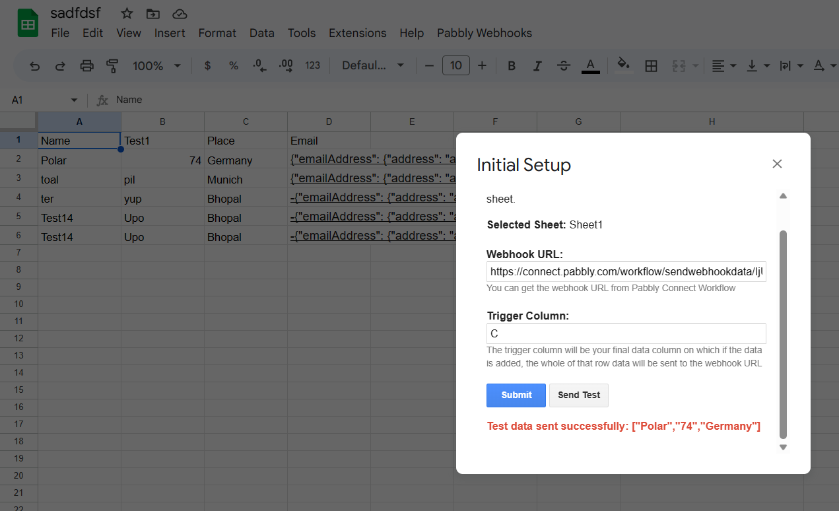
Task: Open text wrapping options
Action: pos(791,65)
